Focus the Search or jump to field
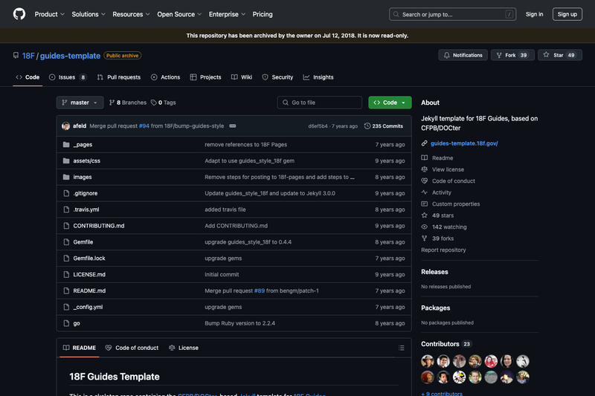The width and height of the screenshot is (595, 396). click(x=452, y=14)
